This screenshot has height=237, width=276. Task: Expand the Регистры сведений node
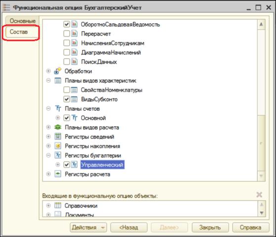[x=48, y=136]
